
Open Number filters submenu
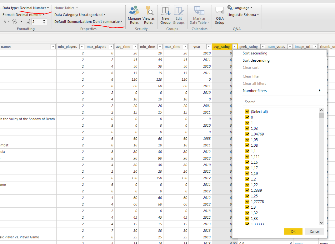click(x=279, y=91)
